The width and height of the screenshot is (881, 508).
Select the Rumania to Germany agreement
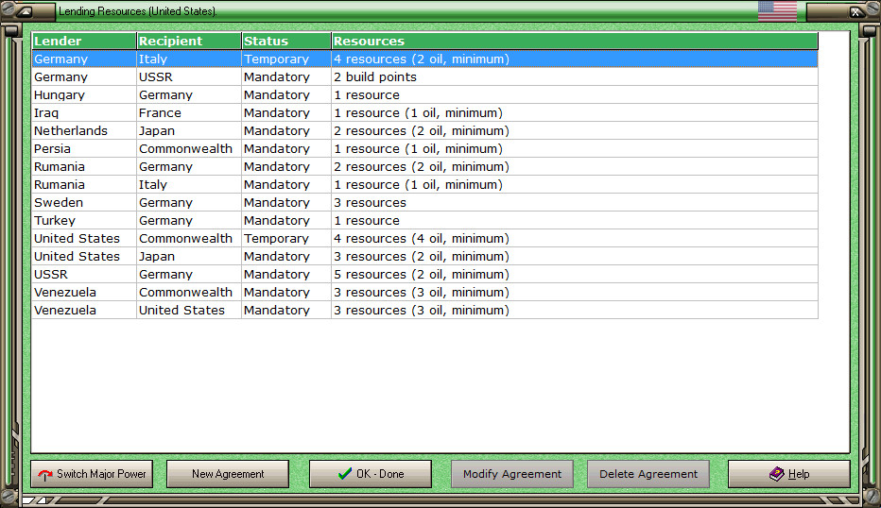pyautogui.click(x=424, y=167)
